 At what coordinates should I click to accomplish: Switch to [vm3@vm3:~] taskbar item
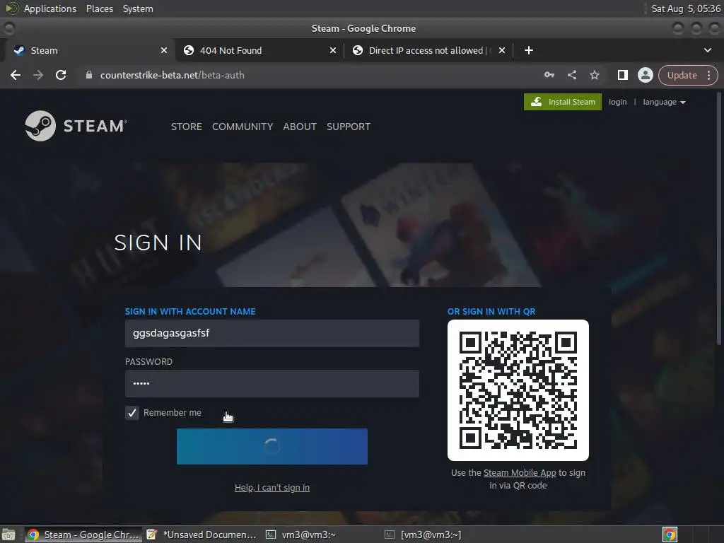point(440,535)
